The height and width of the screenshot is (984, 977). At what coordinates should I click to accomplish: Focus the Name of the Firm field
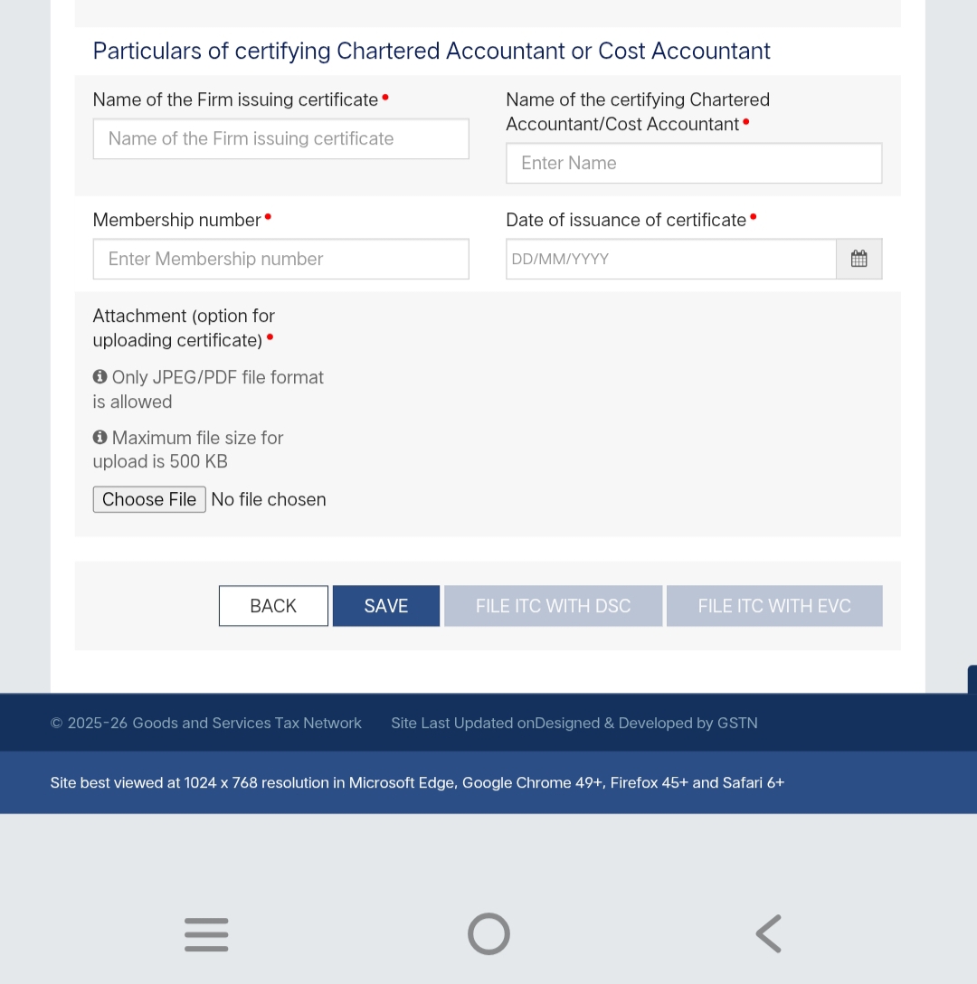(280, 139)
